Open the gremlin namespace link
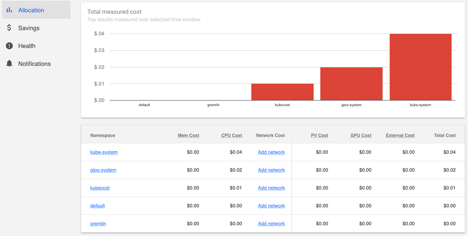 98,223
